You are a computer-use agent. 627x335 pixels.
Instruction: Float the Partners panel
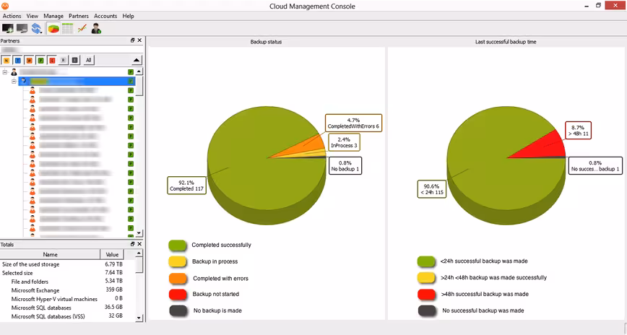point(132,40)
